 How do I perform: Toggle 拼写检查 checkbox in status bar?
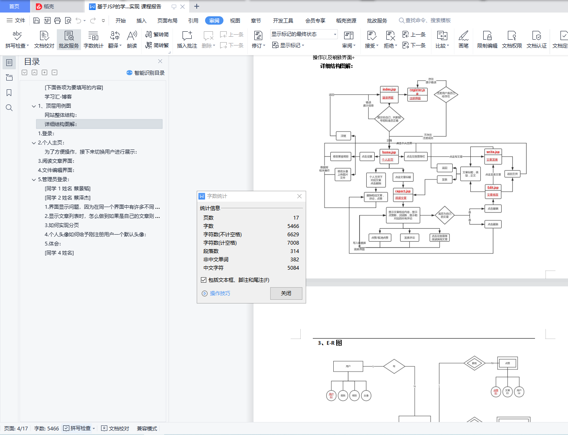(x=66, y=428)
